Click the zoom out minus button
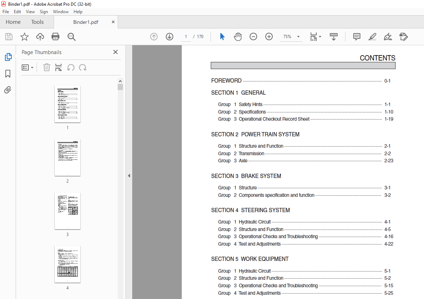 [253, 37]
